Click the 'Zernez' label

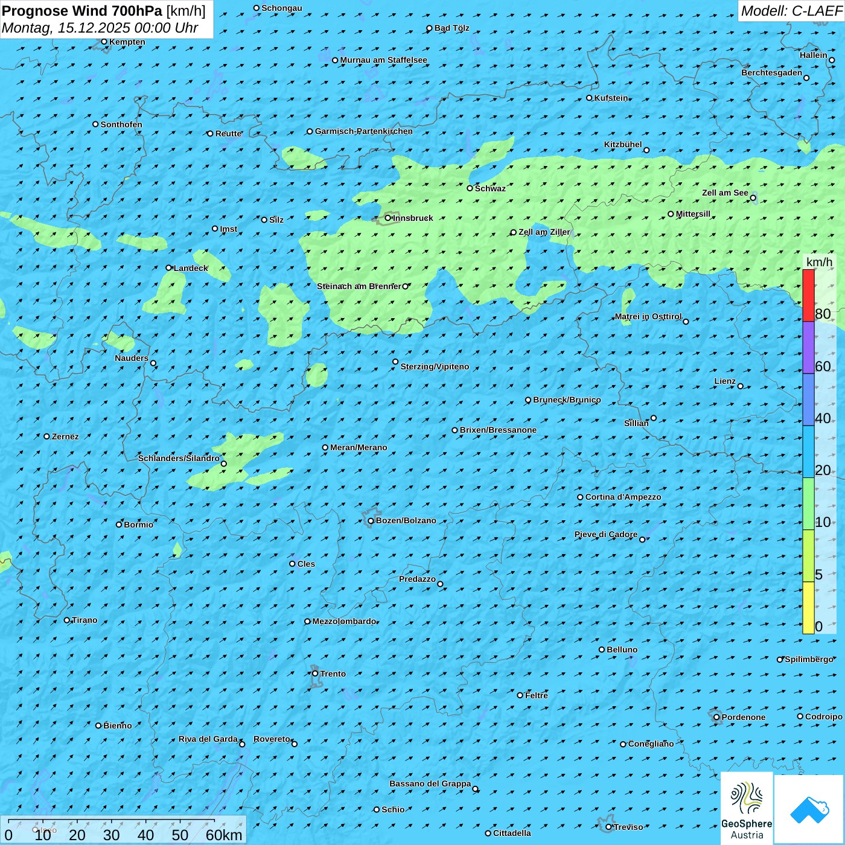65,436
